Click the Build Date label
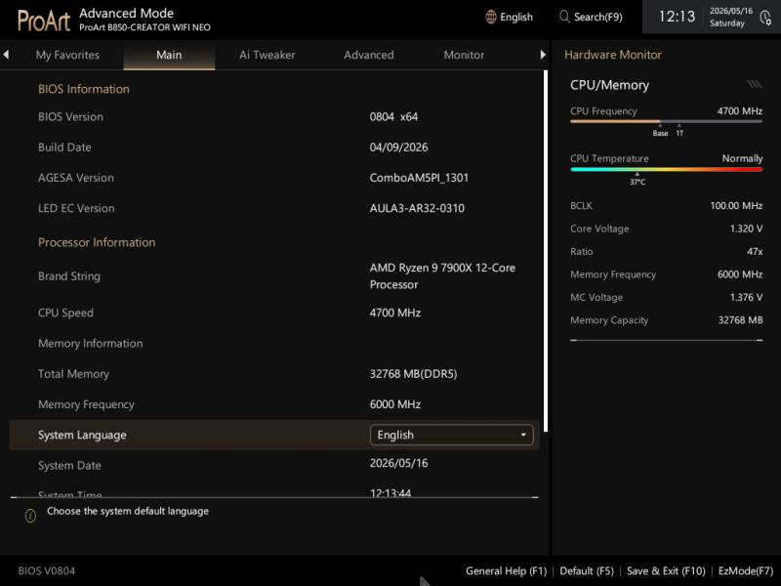The image size is (781, 586). pos(64,147)
